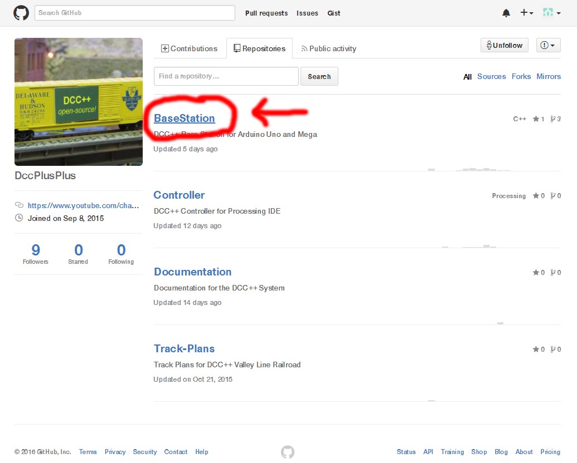Focus the Find a repository field
The image size is (577, 463).
click(226, 76)
